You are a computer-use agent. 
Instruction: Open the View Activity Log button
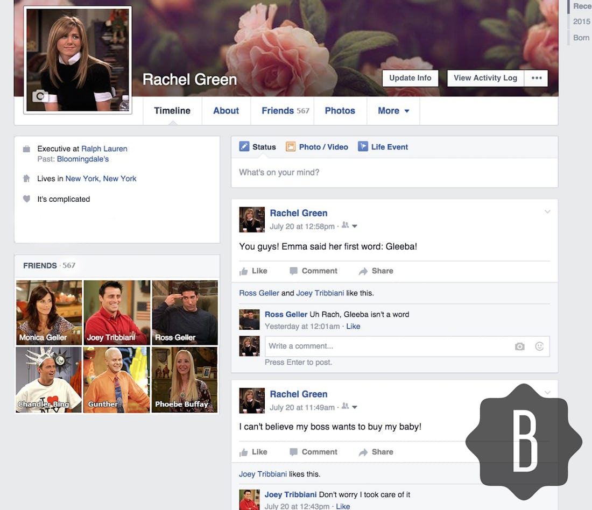click(484, 78)
